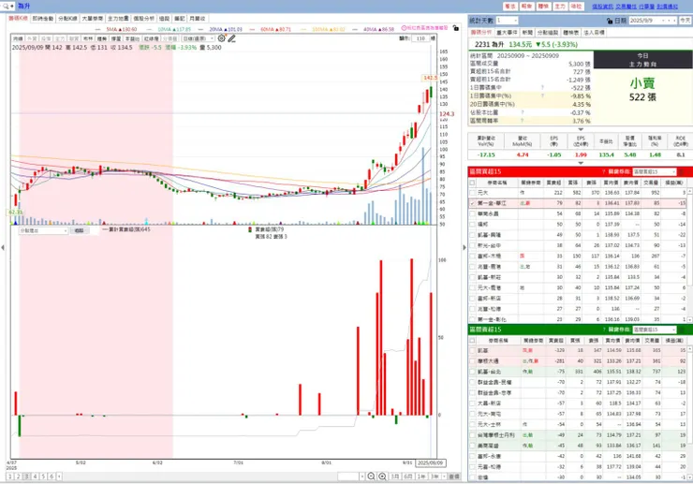Image resolution: width=693 pixels, height=484 pixels.
Task: Open the 重大事件 tab
Action: 507,33
